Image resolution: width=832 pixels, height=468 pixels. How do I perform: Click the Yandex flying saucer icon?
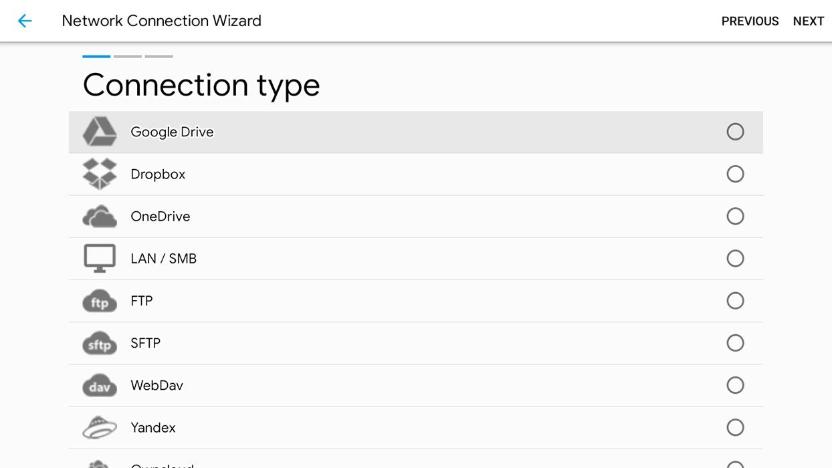click(x=99, y=427)
